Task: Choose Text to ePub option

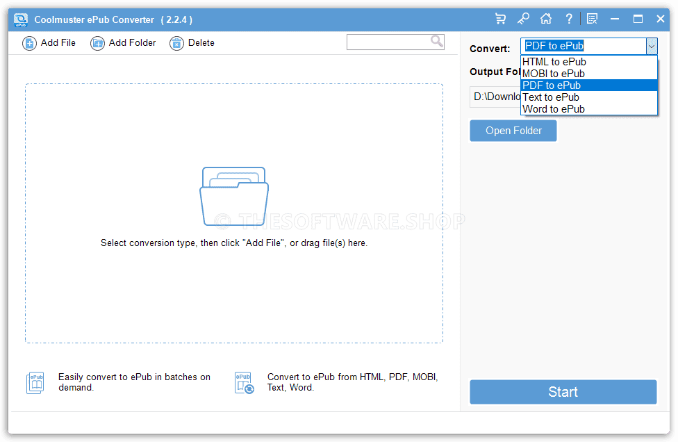Action: [x=589, y=97]
